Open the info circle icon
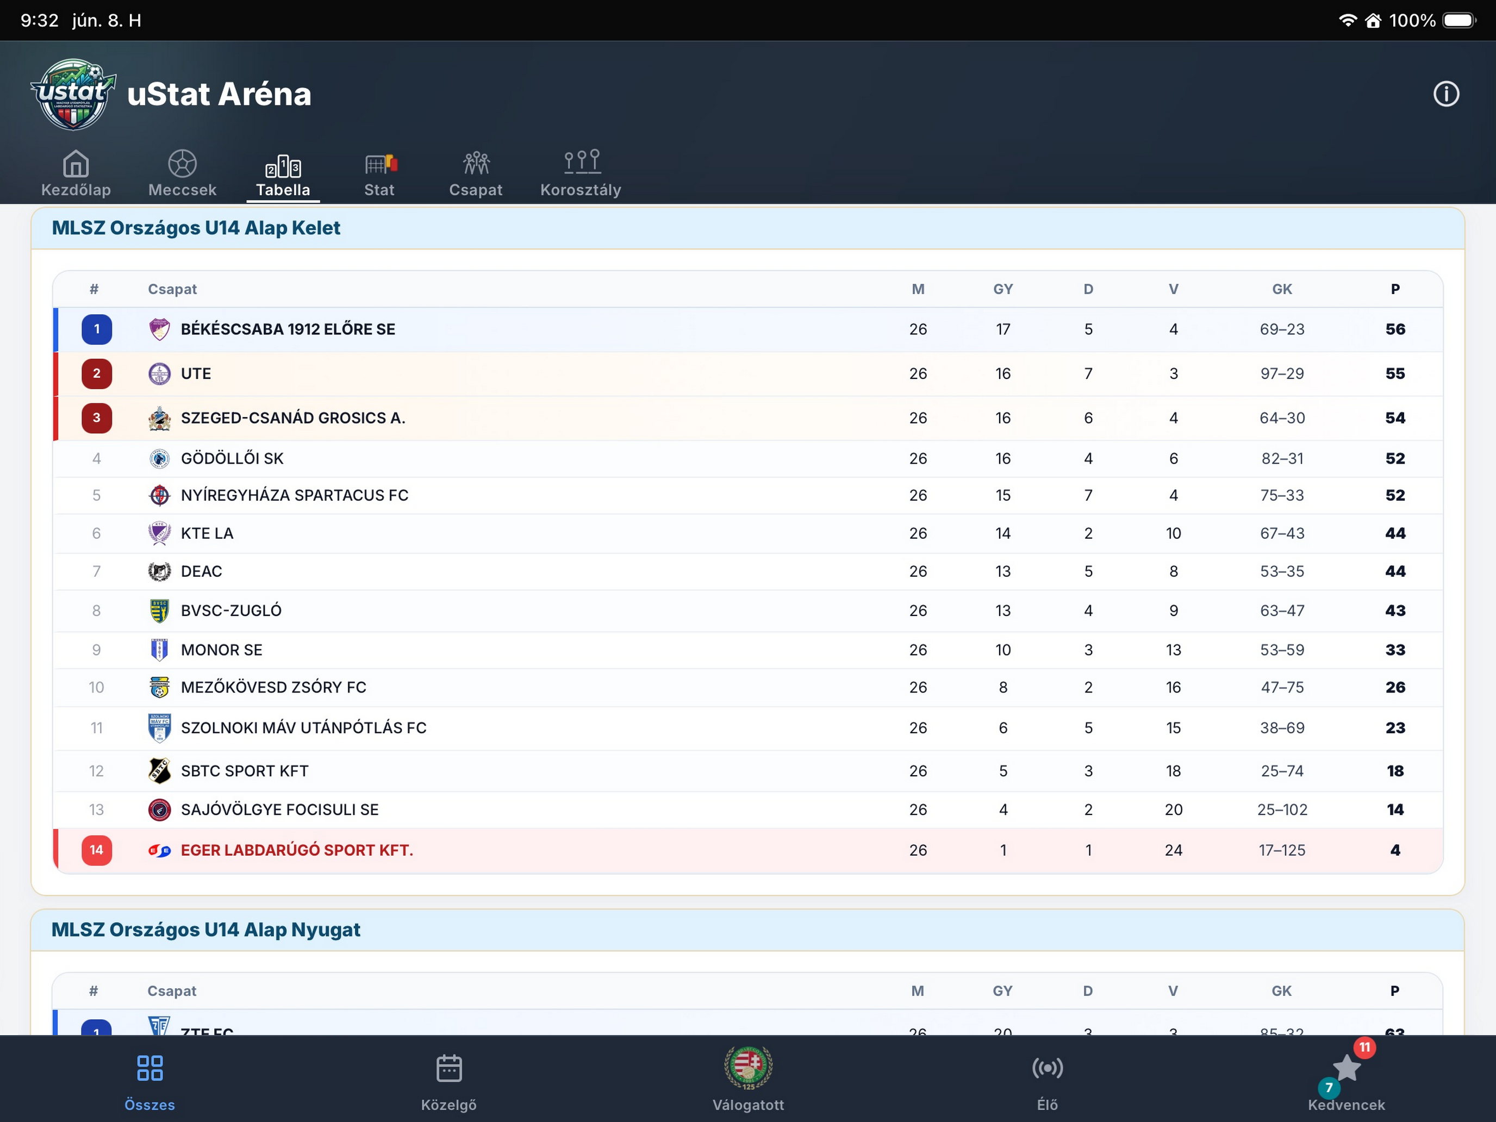The width and height of the screenshot is (1496, 1122). click(1446, 94)
